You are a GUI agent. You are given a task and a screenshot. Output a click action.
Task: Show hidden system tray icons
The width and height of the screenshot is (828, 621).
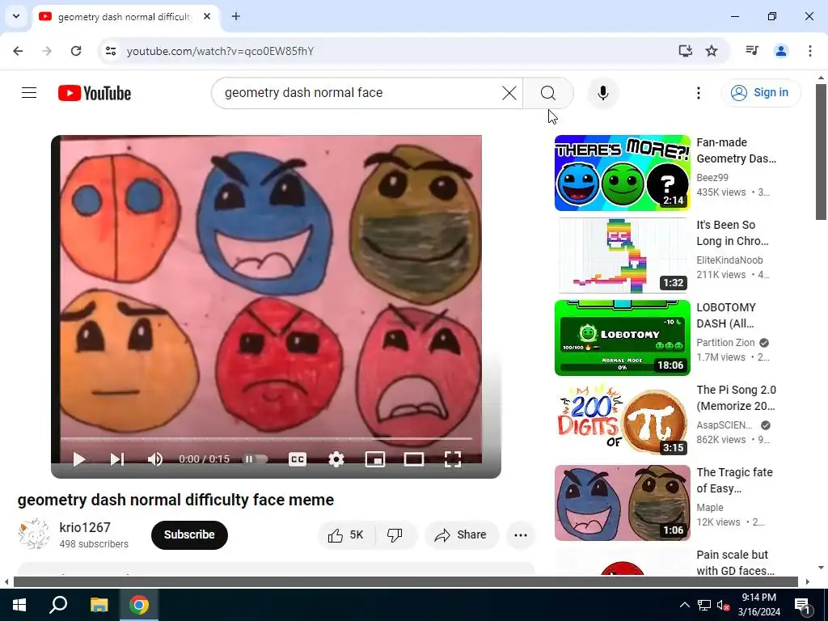(x=684, y=605)
